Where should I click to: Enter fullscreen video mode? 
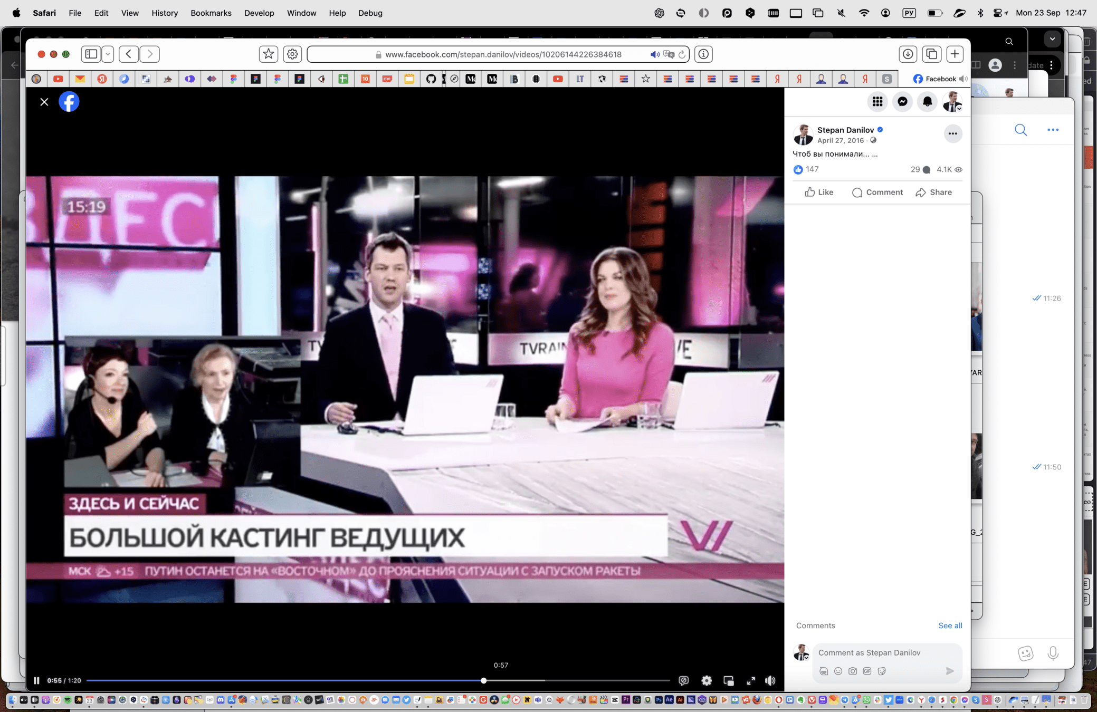pyautogui.click(x=751, y=680)
